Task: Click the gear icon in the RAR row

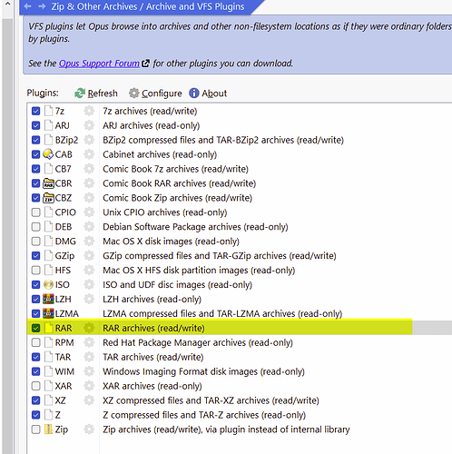Action: pos(89,328)
